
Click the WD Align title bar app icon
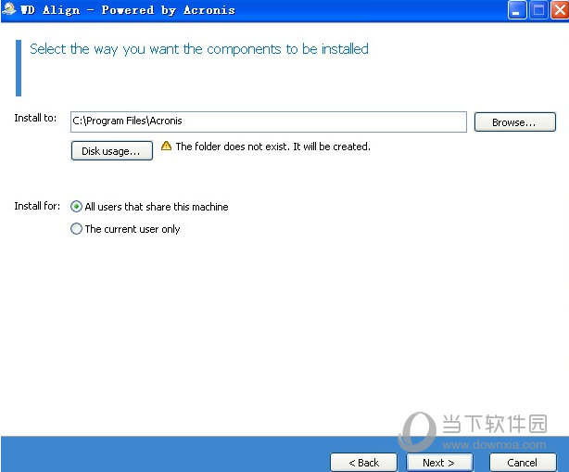(9, 9)
